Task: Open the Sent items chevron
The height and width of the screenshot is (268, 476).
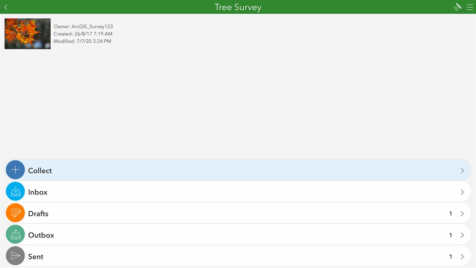Action: click(462, 256)
